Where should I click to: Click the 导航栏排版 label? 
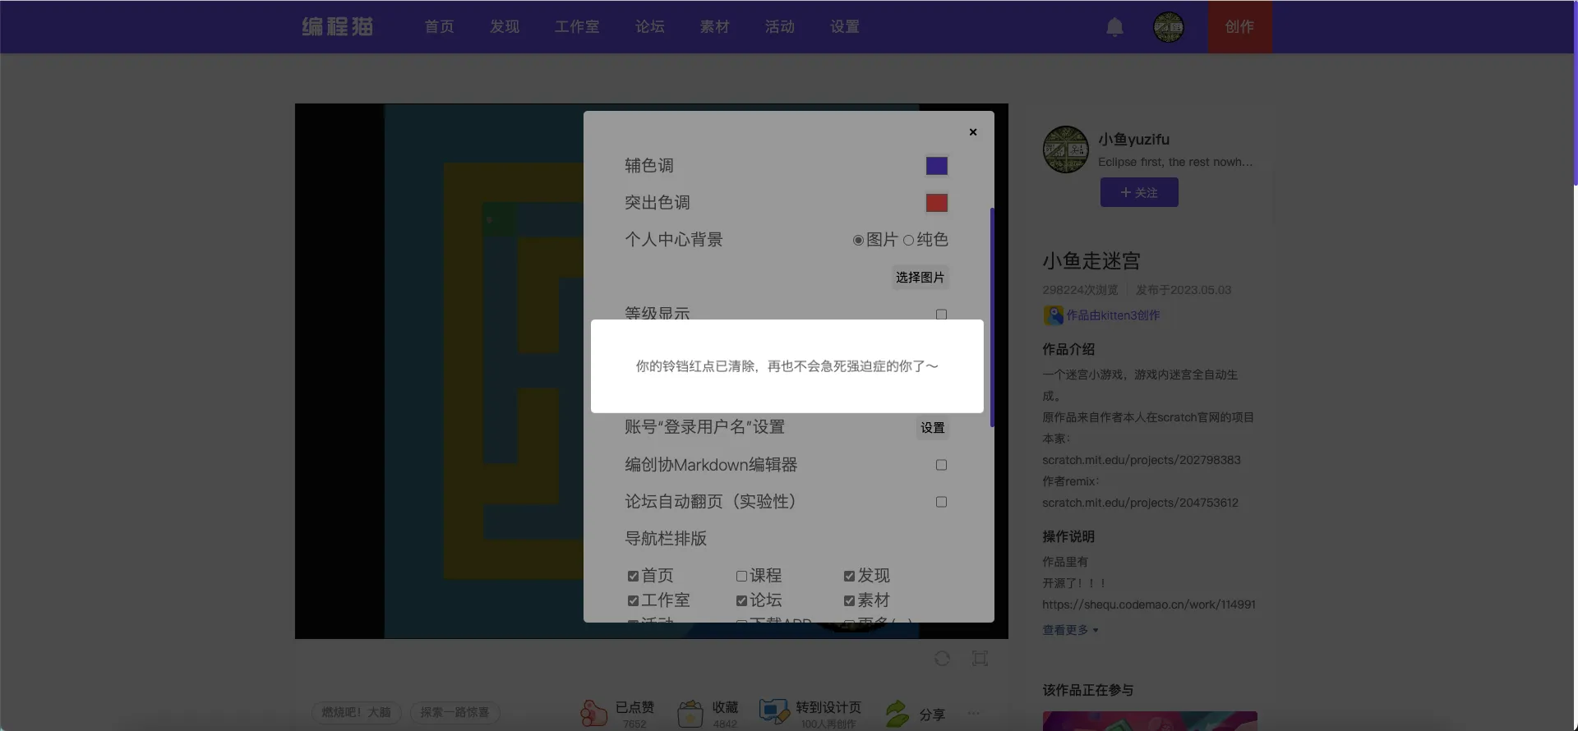666,539
